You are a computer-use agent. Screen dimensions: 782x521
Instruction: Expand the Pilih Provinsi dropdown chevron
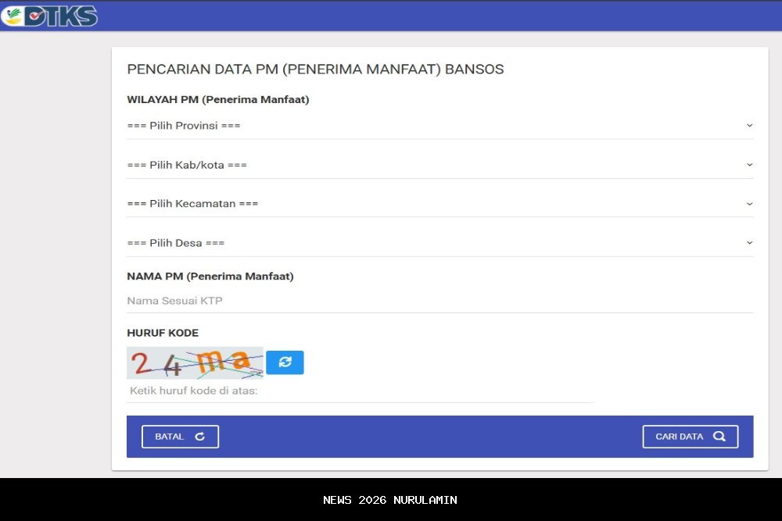point(749,125)
